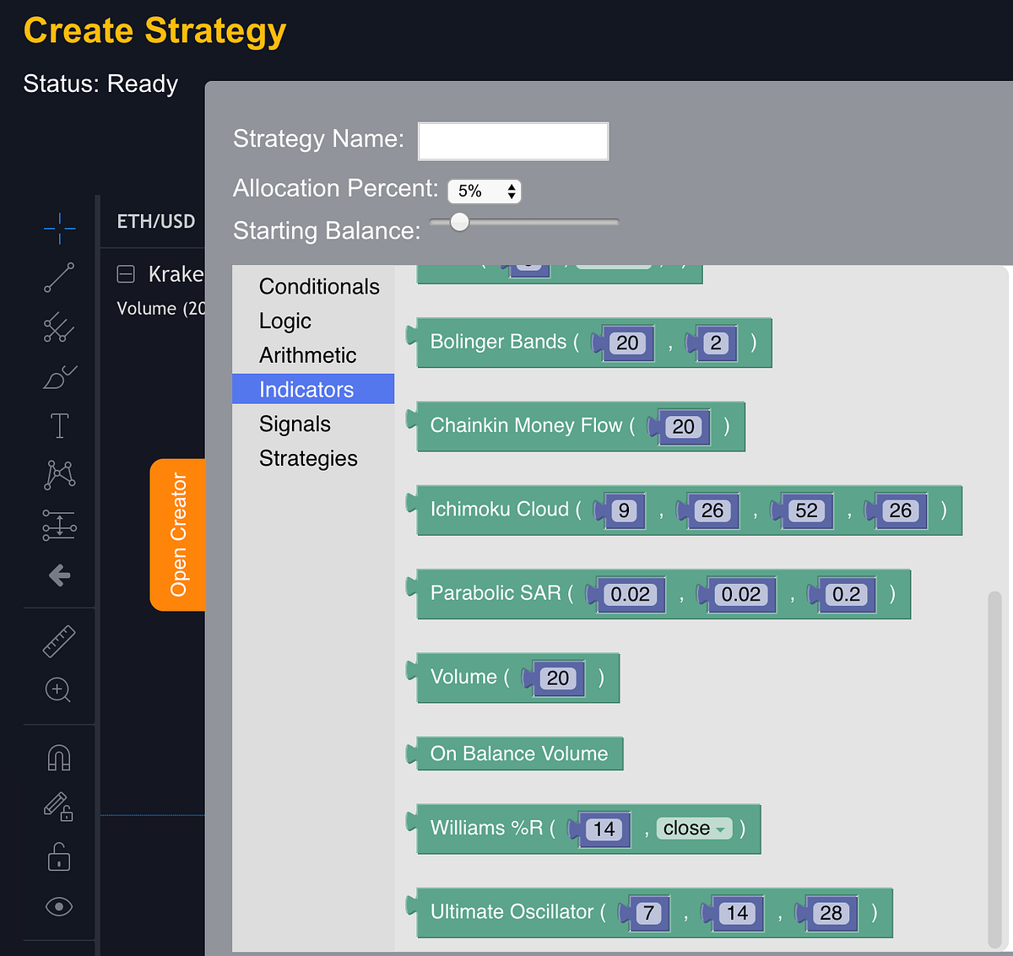This screenshot has height=956, width=1013.
Task: Toggle visibility of all drawings
Action: [x=59, y=906]
